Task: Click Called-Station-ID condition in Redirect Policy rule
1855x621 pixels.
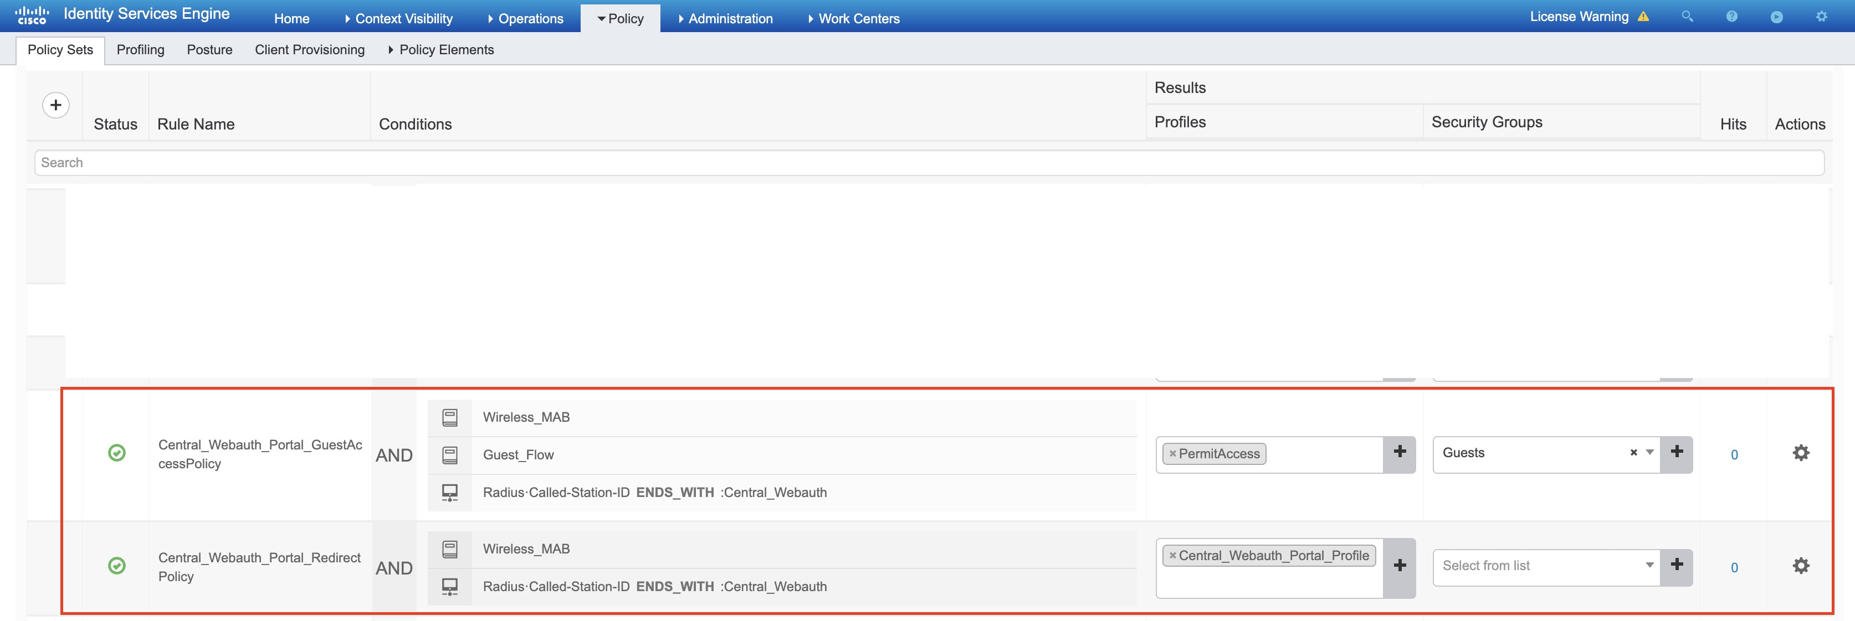Action: (654, 587)
